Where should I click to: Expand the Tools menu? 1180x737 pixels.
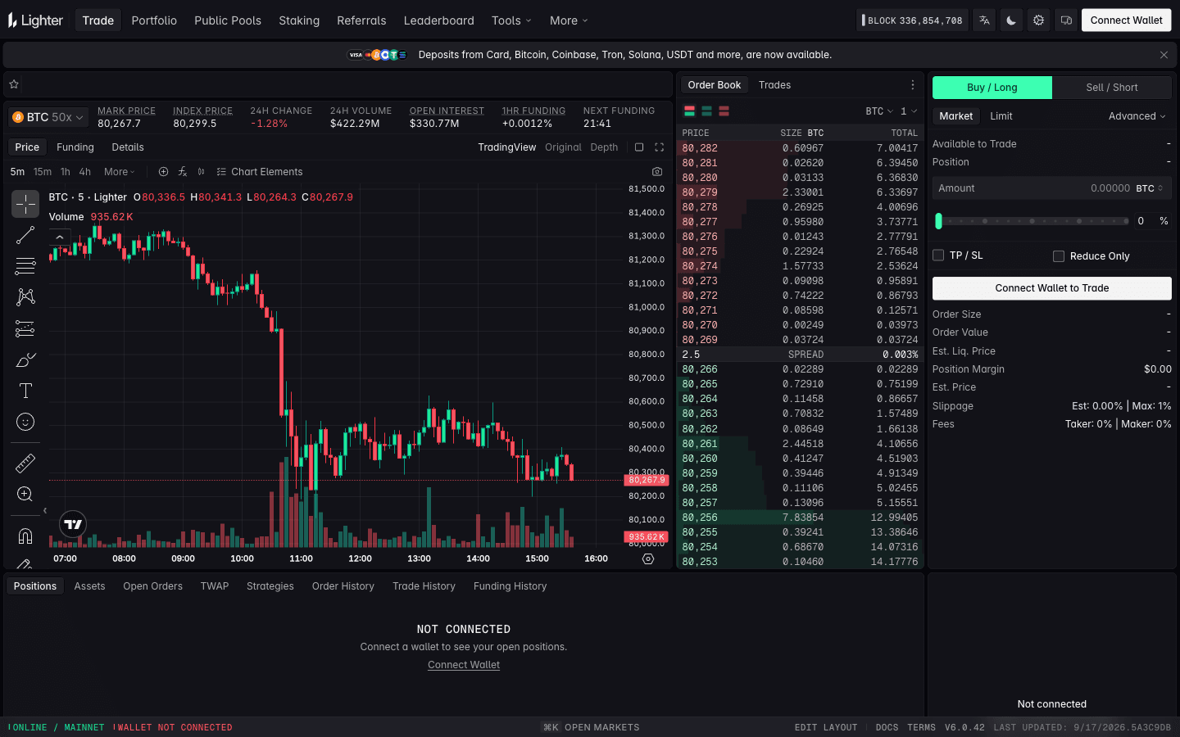511,20
